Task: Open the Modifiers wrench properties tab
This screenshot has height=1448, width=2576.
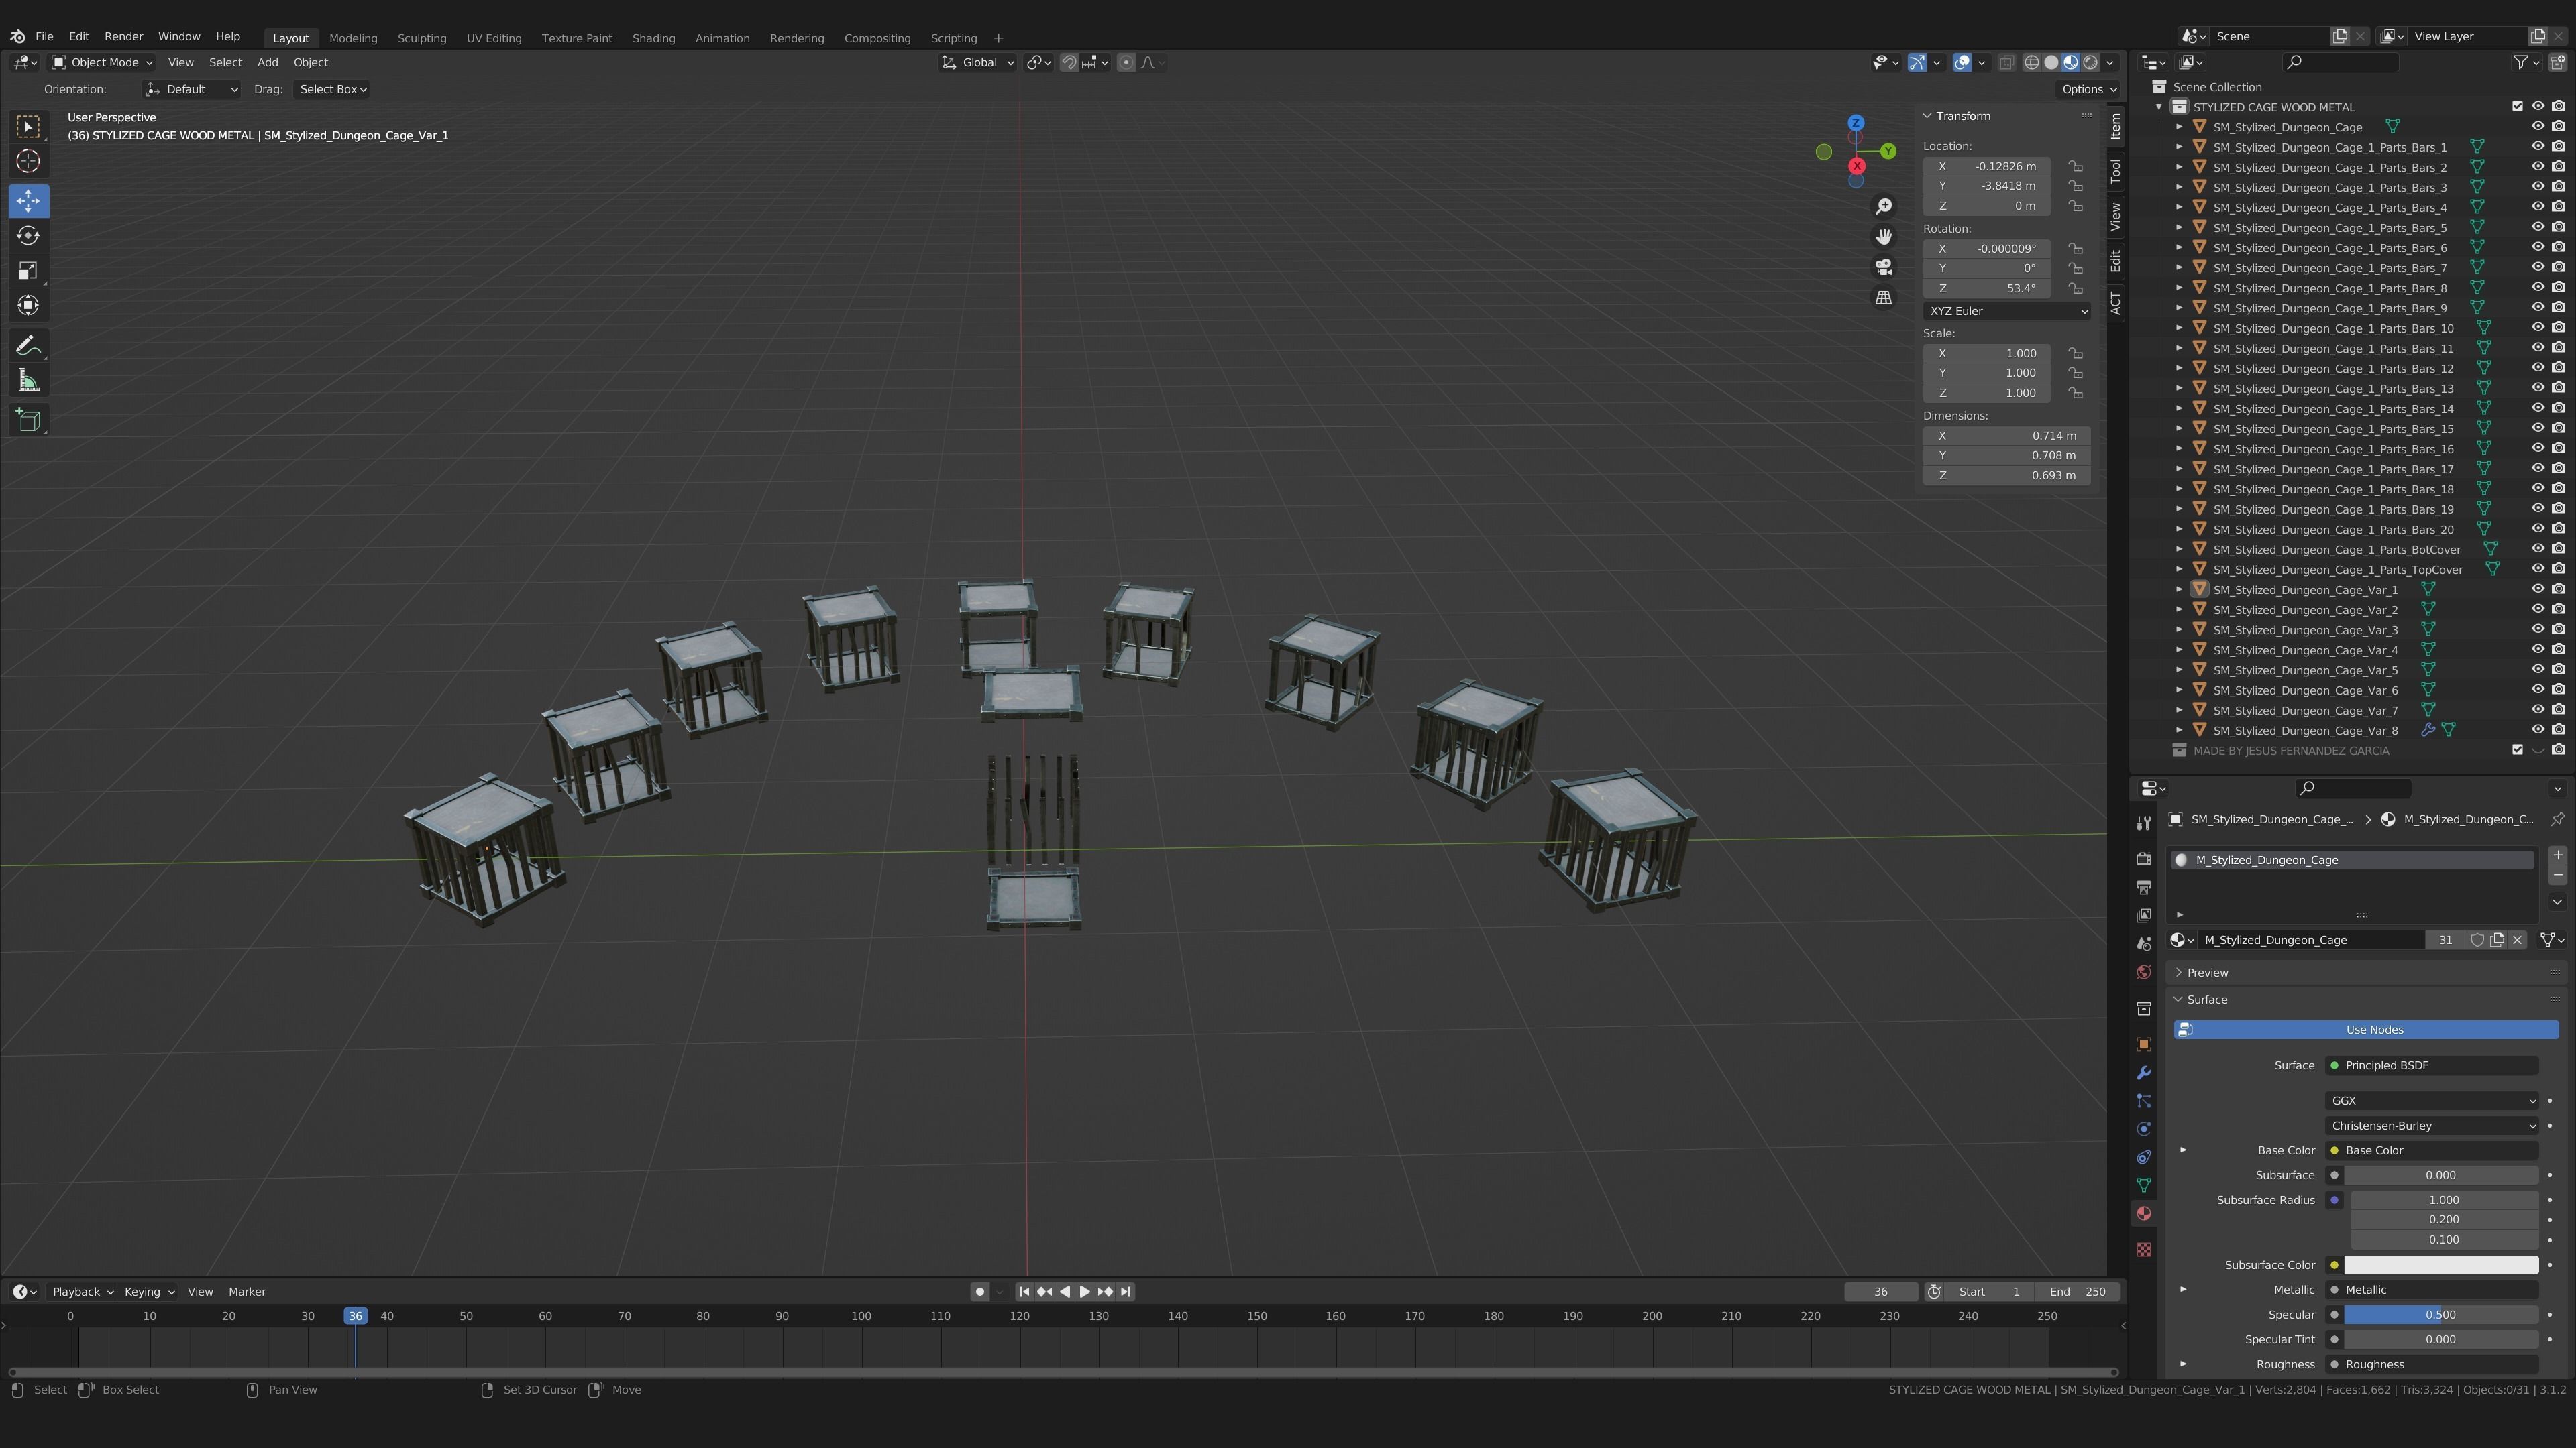Action: click(2143, 1073)
